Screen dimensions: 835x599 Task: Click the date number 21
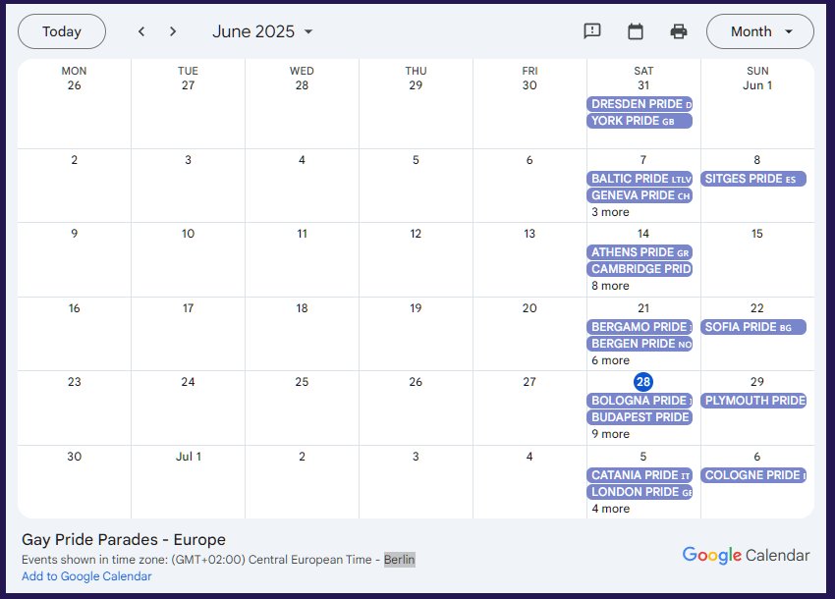[643, 308]
